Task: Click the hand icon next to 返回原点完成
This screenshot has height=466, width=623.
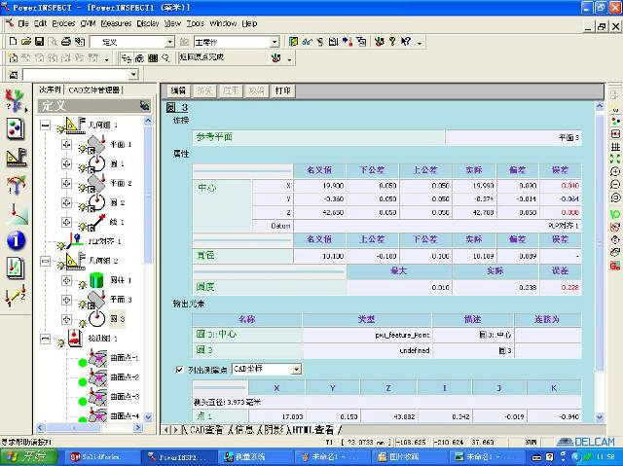Action: [276, 58]
